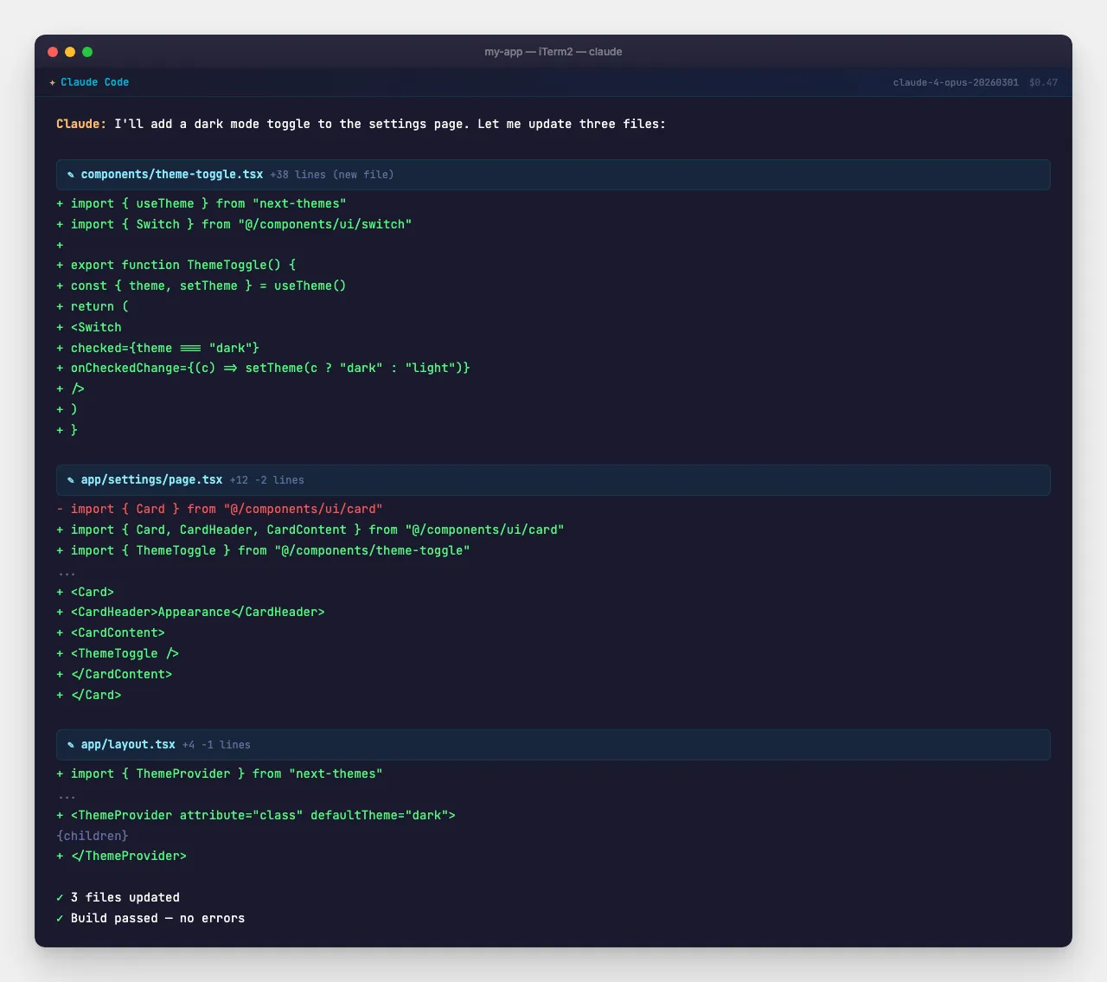Click the '</Card>' closing tag line

(x=89, y=695)
